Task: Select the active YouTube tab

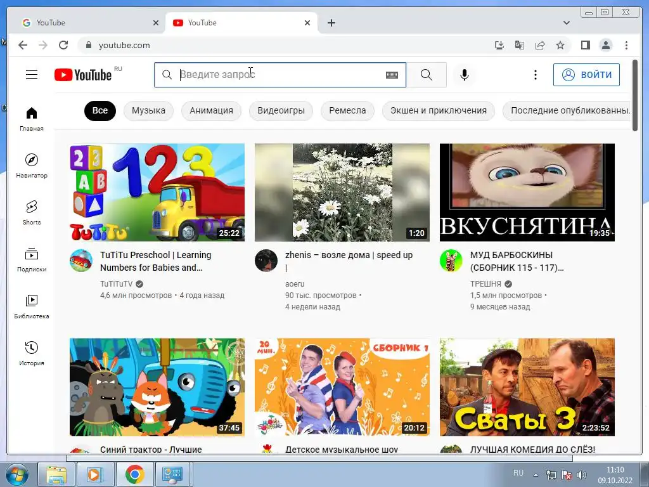Action: point(241,23)
